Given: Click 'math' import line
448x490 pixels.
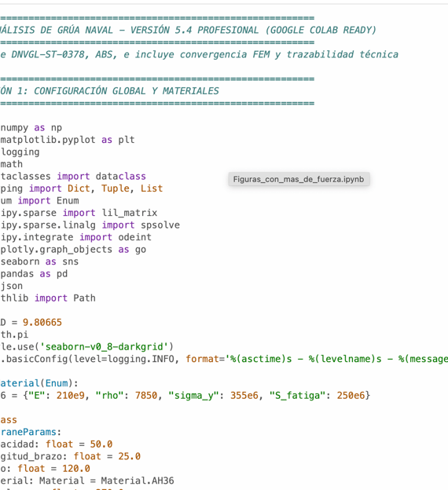Looking at the screenshot, I should pyautogui.click(x=11, y=164).
